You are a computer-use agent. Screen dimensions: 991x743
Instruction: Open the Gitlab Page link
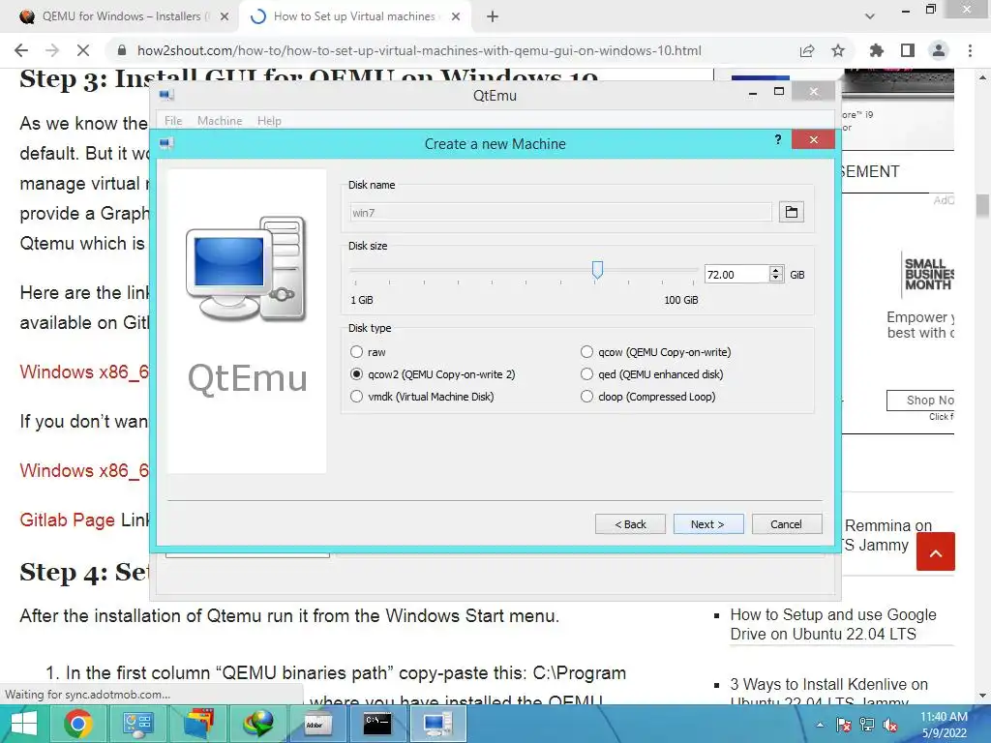click(x=67, y=520)
